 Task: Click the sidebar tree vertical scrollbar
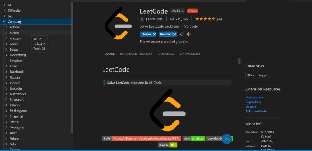pyautogui.click(x=72, y=68)
